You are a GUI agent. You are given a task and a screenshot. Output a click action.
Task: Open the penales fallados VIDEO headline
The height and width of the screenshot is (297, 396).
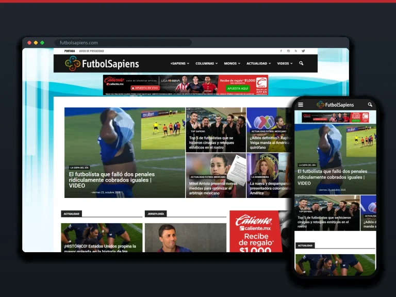click(112, 180)
